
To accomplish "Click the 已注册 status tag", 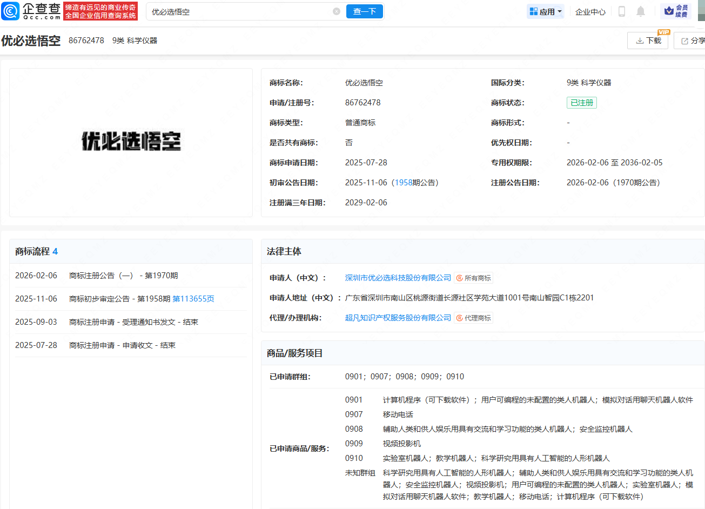I will tap(581, 103).
